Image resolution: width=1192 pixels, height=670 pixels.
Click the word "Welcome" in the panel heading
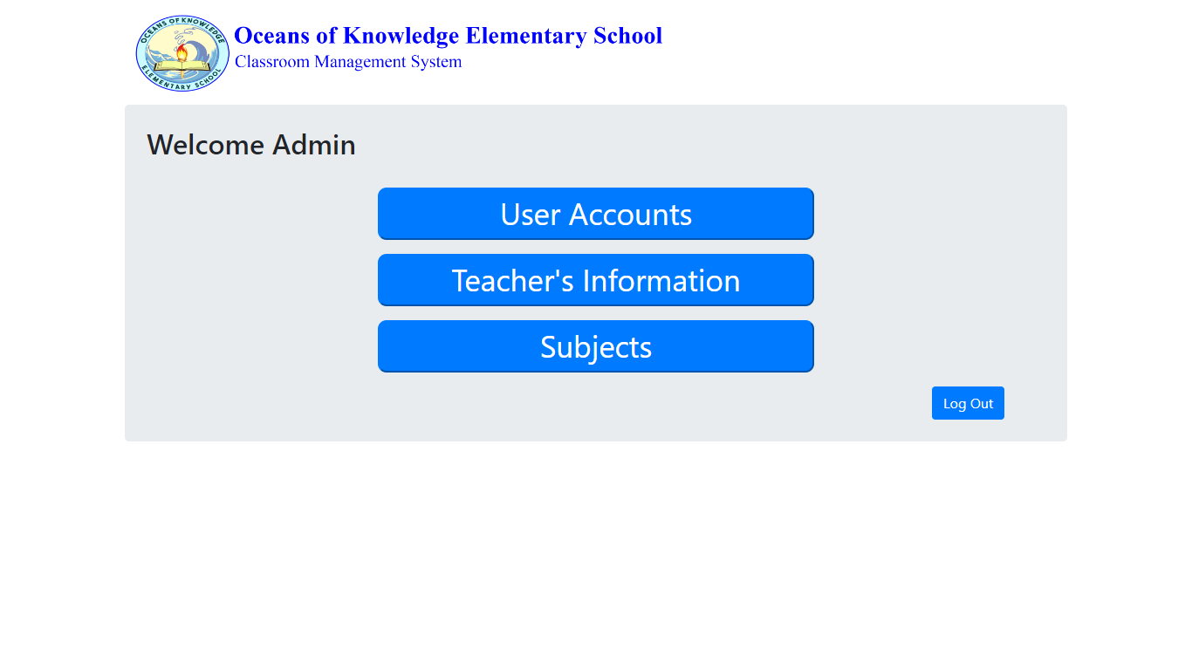(x=206, y=145)
